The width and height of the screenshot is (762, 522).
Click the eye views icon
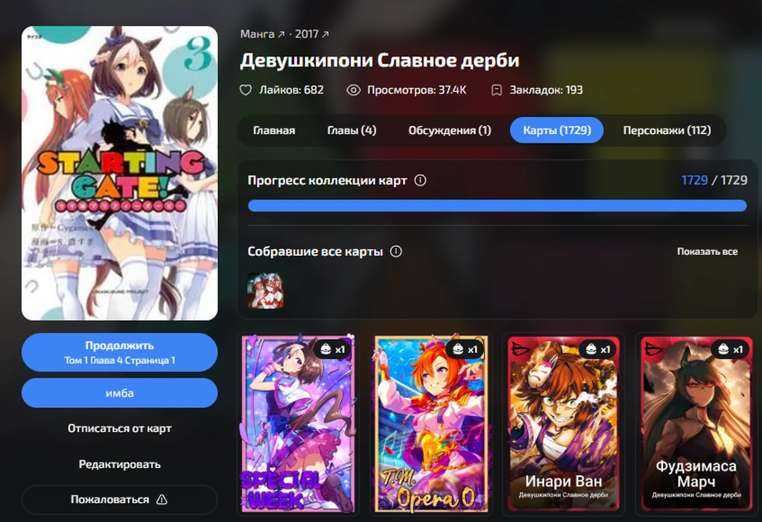(353, 90)
